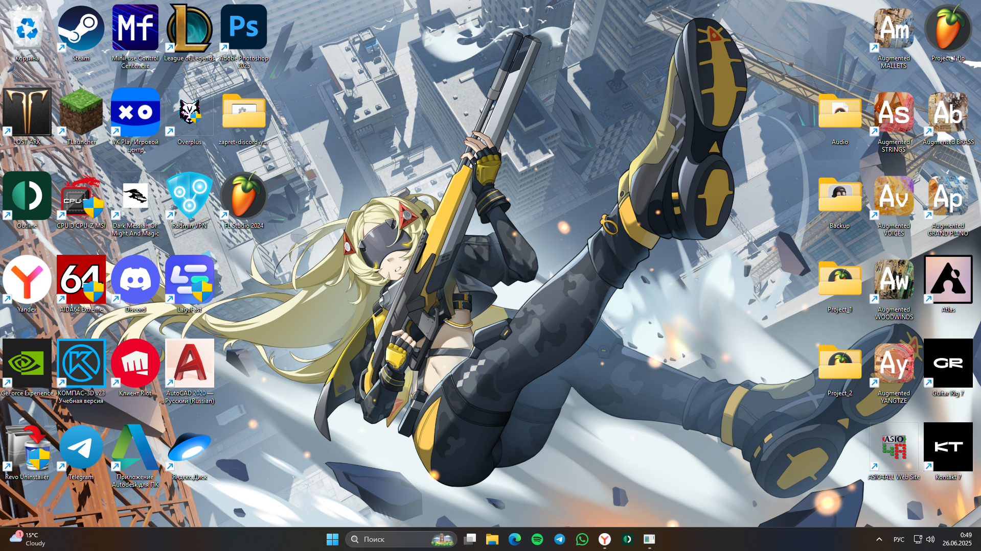
Task: Select the GeForce Experience shortcut
Action: (27, 368)
